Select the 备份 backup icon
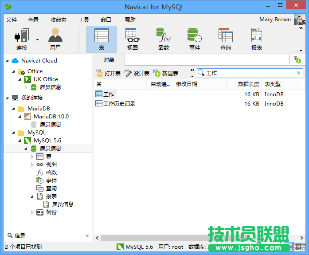The height and width of the screenshot is (255, 309). click(40, 212)
